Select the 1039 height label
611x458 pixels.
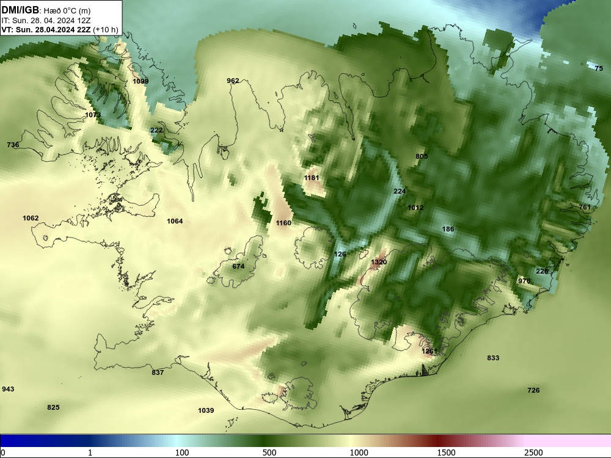point(206,410)
